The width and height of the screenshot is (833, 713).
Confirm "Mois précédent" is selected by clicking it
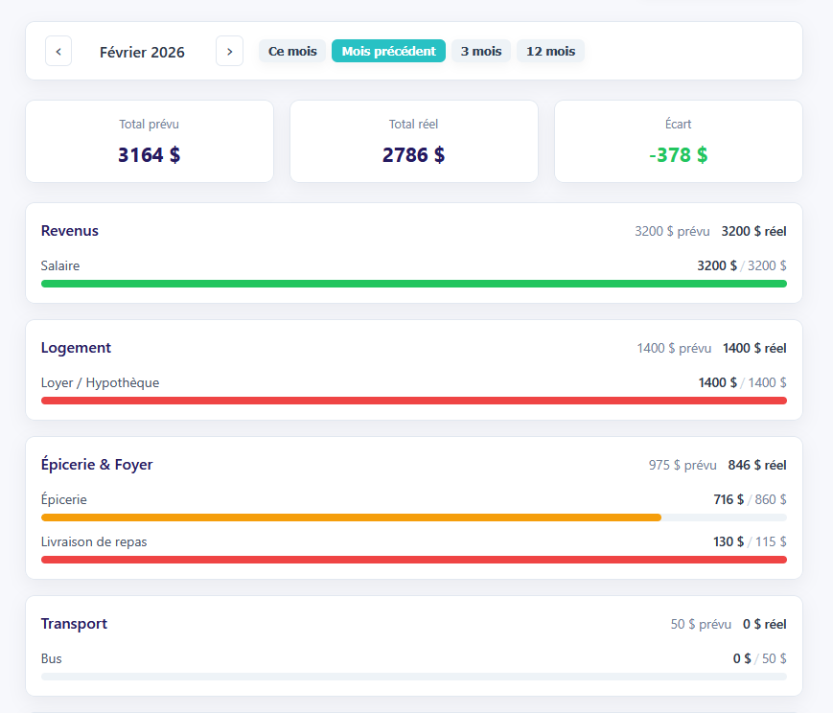(388, 51)
